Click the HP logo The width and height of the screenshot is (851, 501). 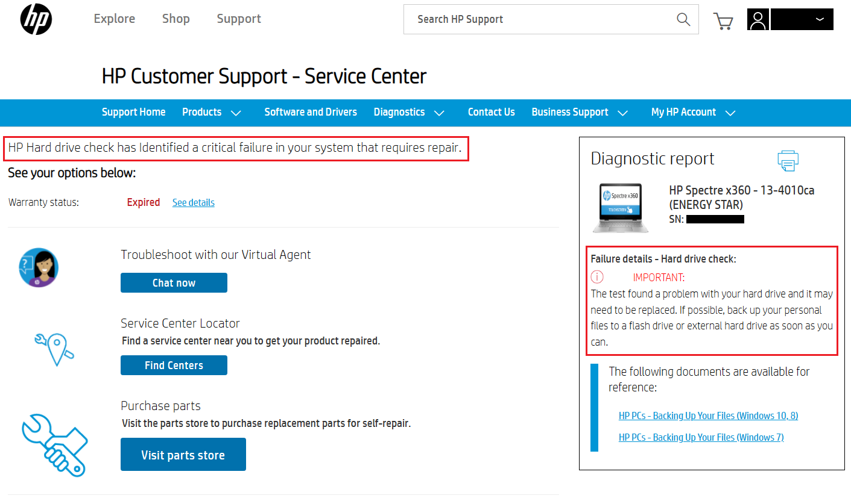pos(36,19)
